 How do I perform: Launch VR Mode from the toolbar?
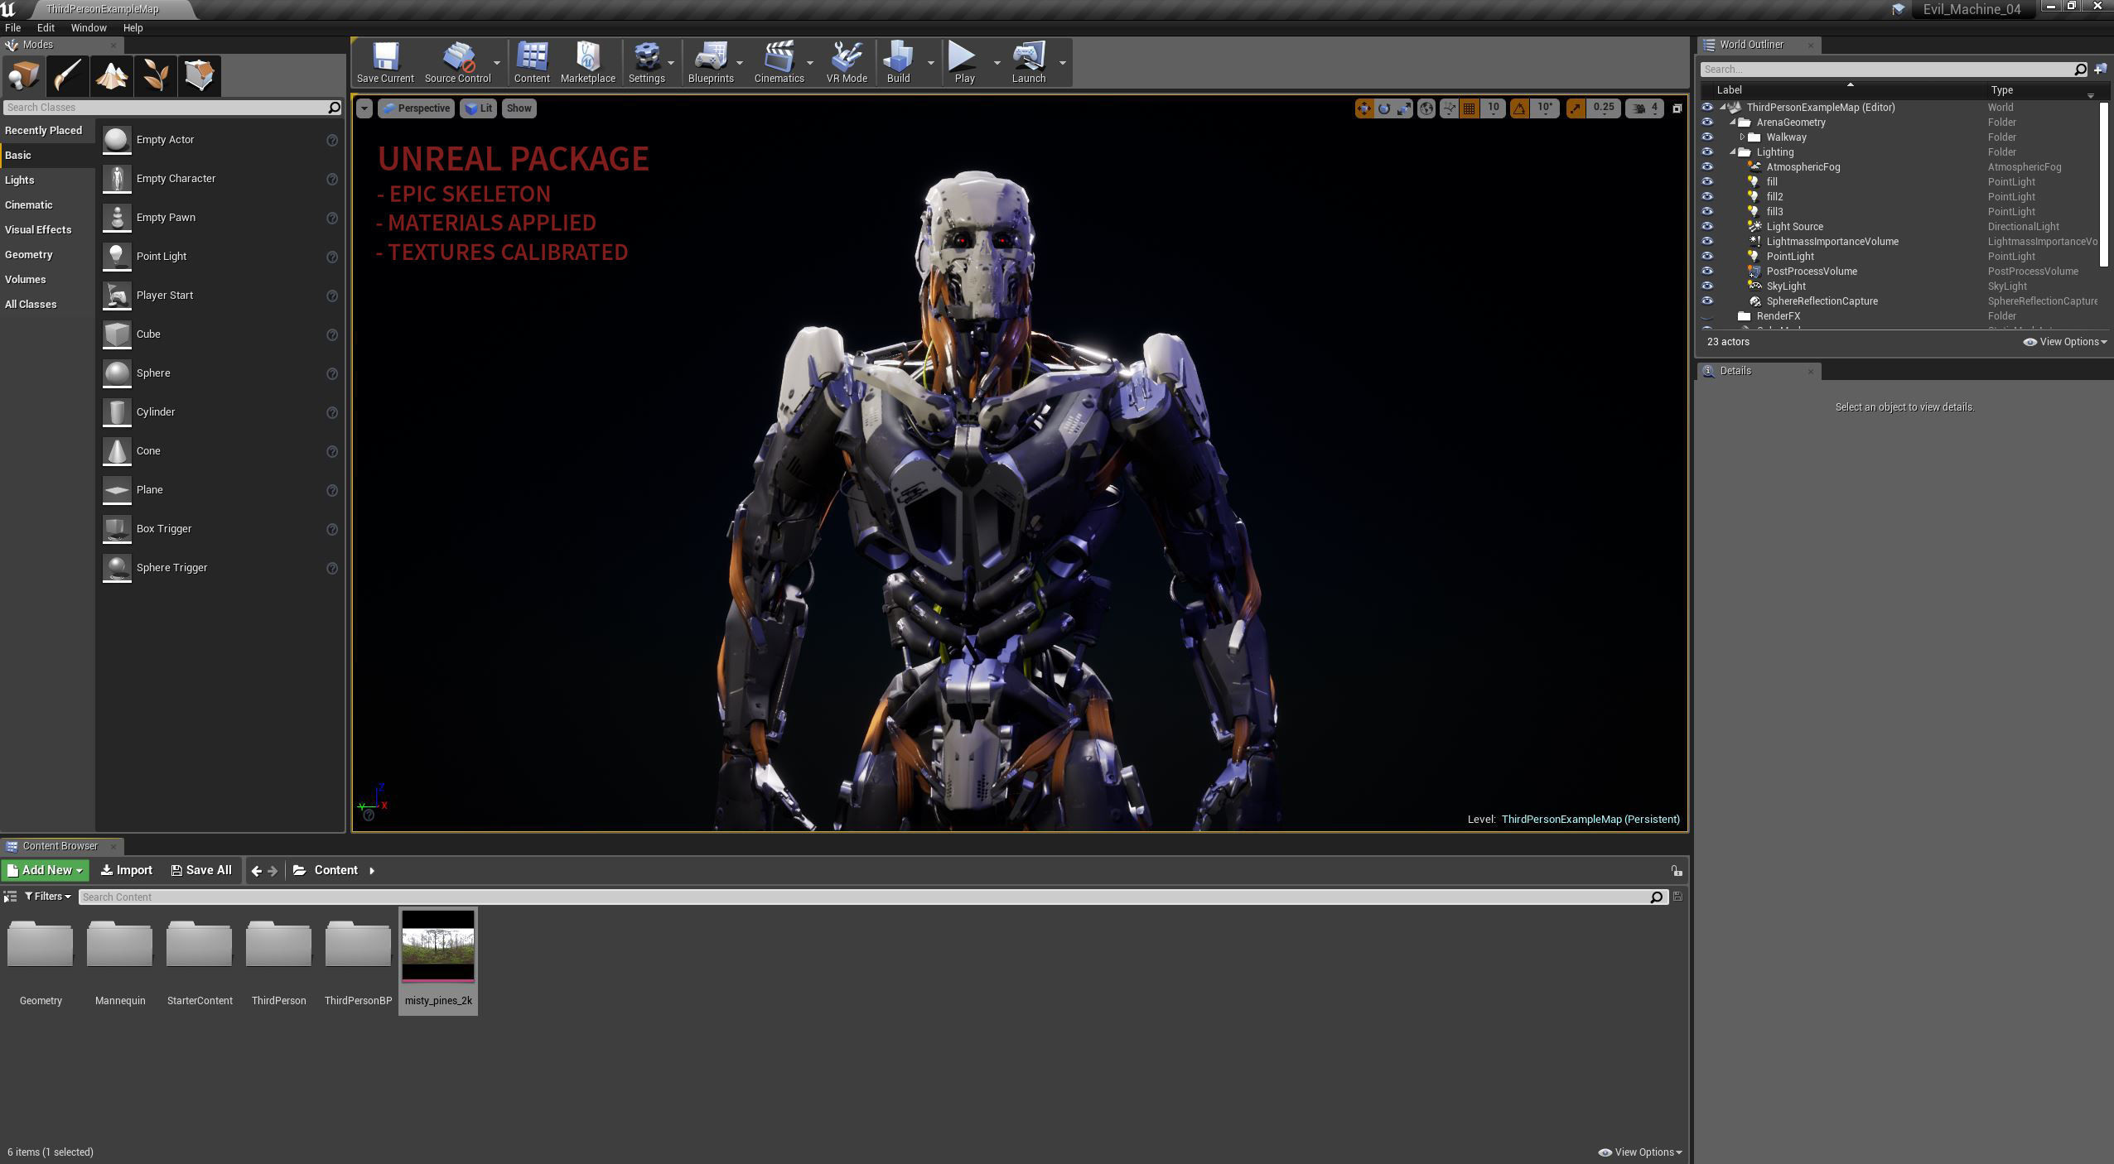point(847,63)
